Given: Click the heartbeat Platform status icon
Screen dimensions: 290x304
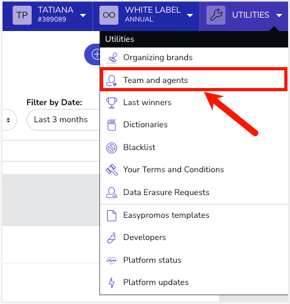Looking at the screenshot, I should click(111, 260).
